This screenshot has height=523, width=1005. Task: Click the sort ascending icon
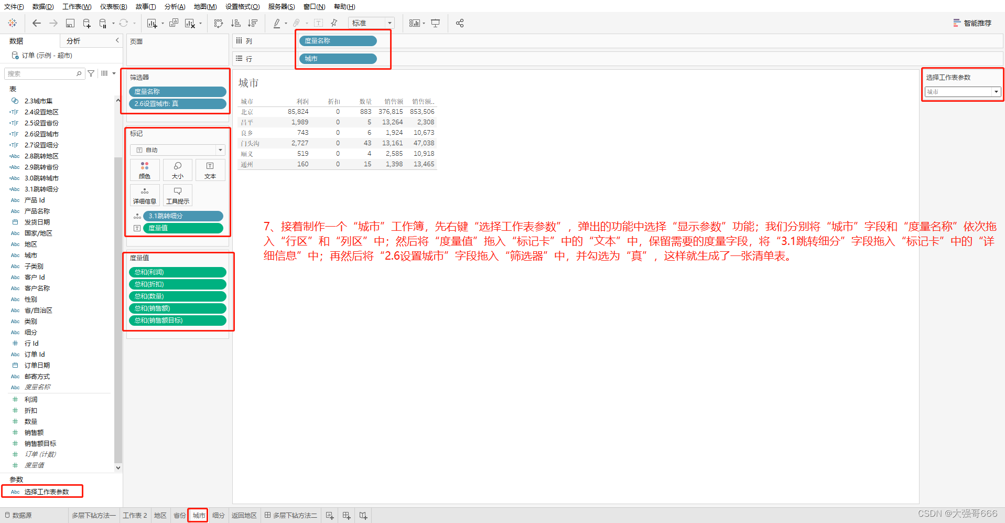pyautogui.click(x=236, y=23)
